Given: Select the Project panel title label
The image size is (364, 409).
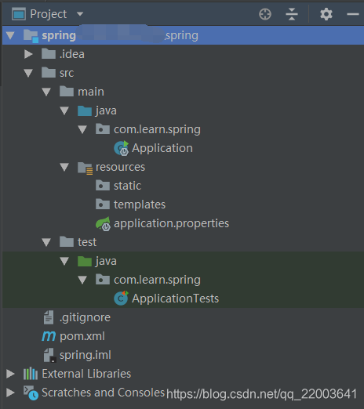Looking at the screenshot, I should pos(49,14).
